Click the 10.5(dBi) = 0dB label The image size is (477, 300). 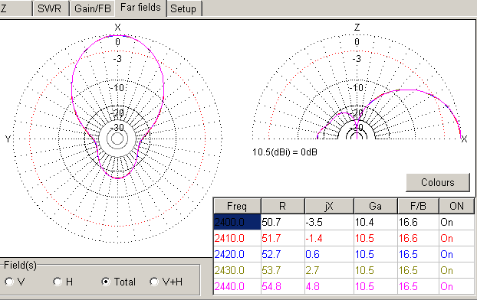(285, 152)
